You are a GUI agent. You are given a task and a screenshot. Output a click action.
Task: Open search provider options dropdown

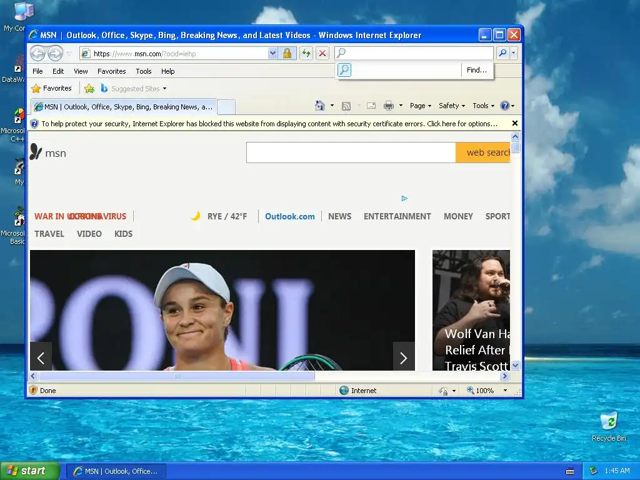[x=514, y=53]
